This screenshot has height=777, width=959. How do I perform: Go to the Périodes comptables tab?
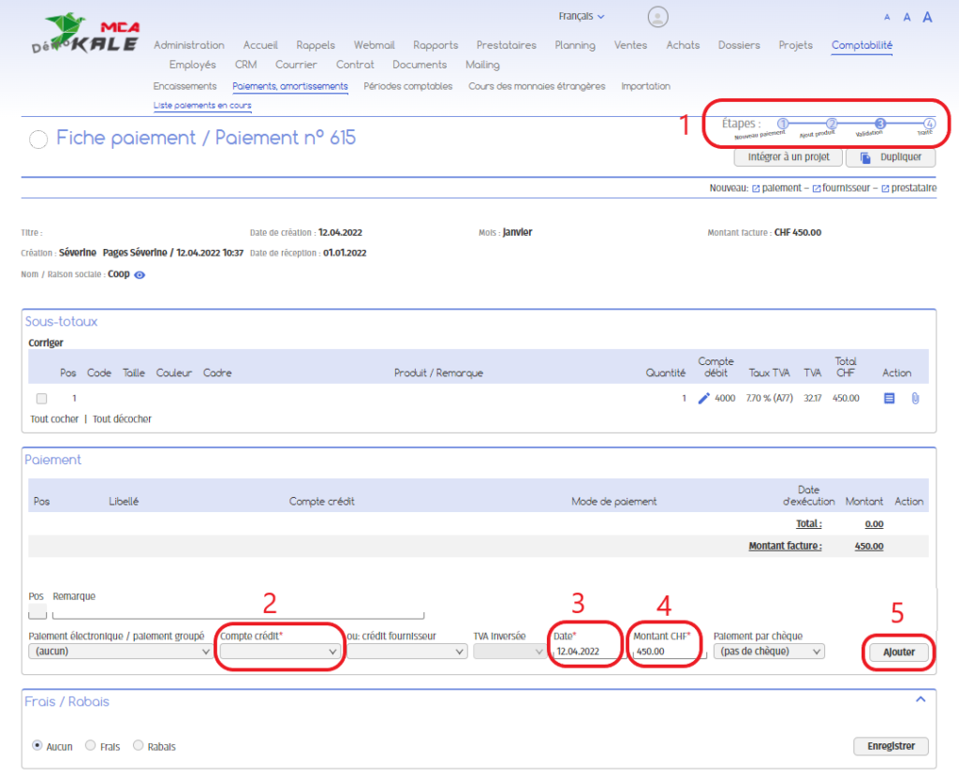407,86
